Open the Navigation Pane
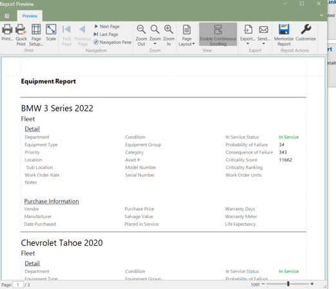This screenshot has width=336, height=289. pos(113,42)
